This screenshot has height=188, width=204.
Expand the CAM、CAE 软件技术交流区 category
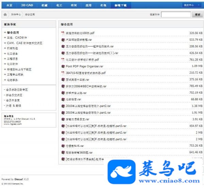[x=5, y=43]
